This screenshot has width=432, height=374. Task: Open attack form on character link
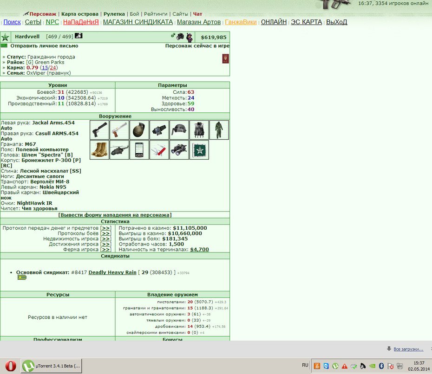[115, 215]
